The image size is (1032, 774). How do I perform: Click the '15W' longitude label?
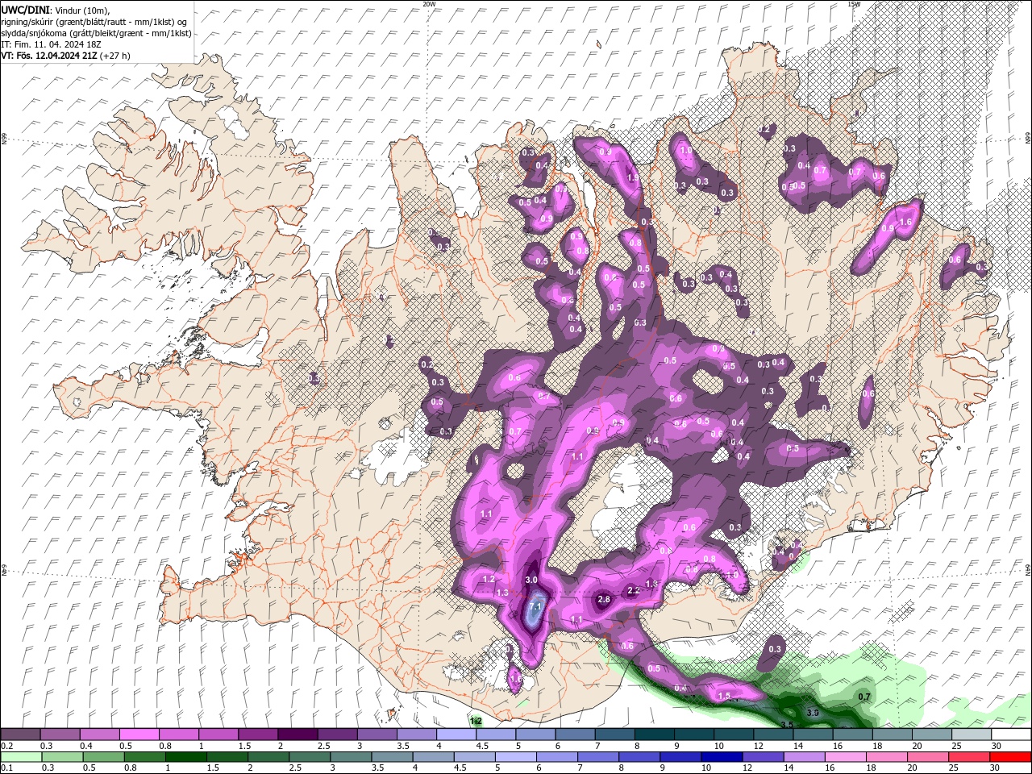(x=854, y=4)
